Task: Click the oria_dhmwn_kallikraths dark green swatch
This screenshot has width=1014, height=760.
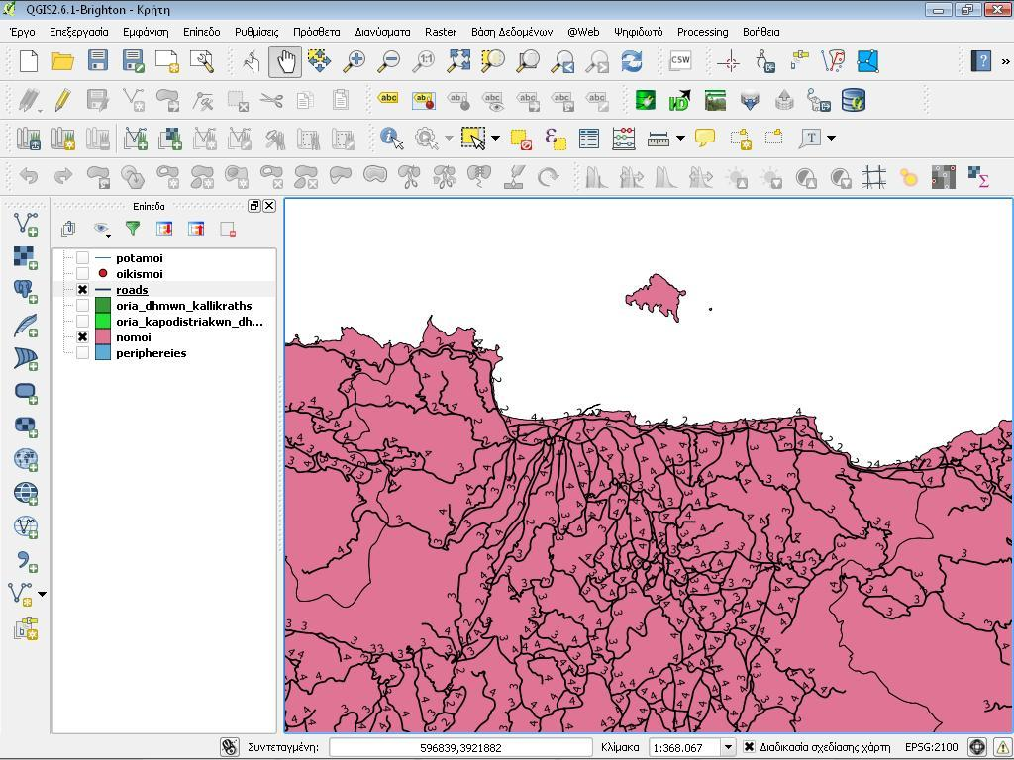Action: click(103, 306)
